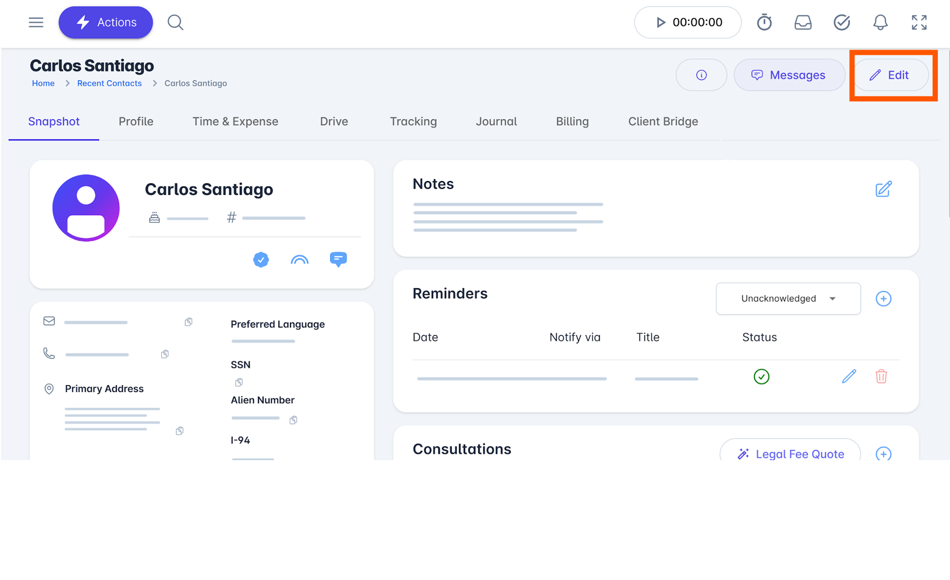950x580 pixels.
Task: Open Recent Contacts breadcrumb
Action: click(109, 83)
